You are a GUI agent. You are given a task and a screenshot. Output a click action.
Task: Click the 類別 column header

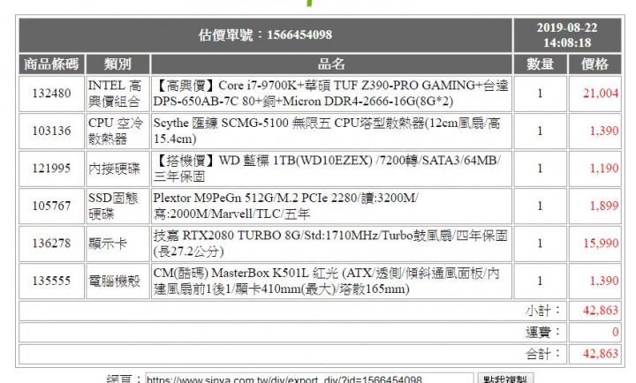point(117,64)
